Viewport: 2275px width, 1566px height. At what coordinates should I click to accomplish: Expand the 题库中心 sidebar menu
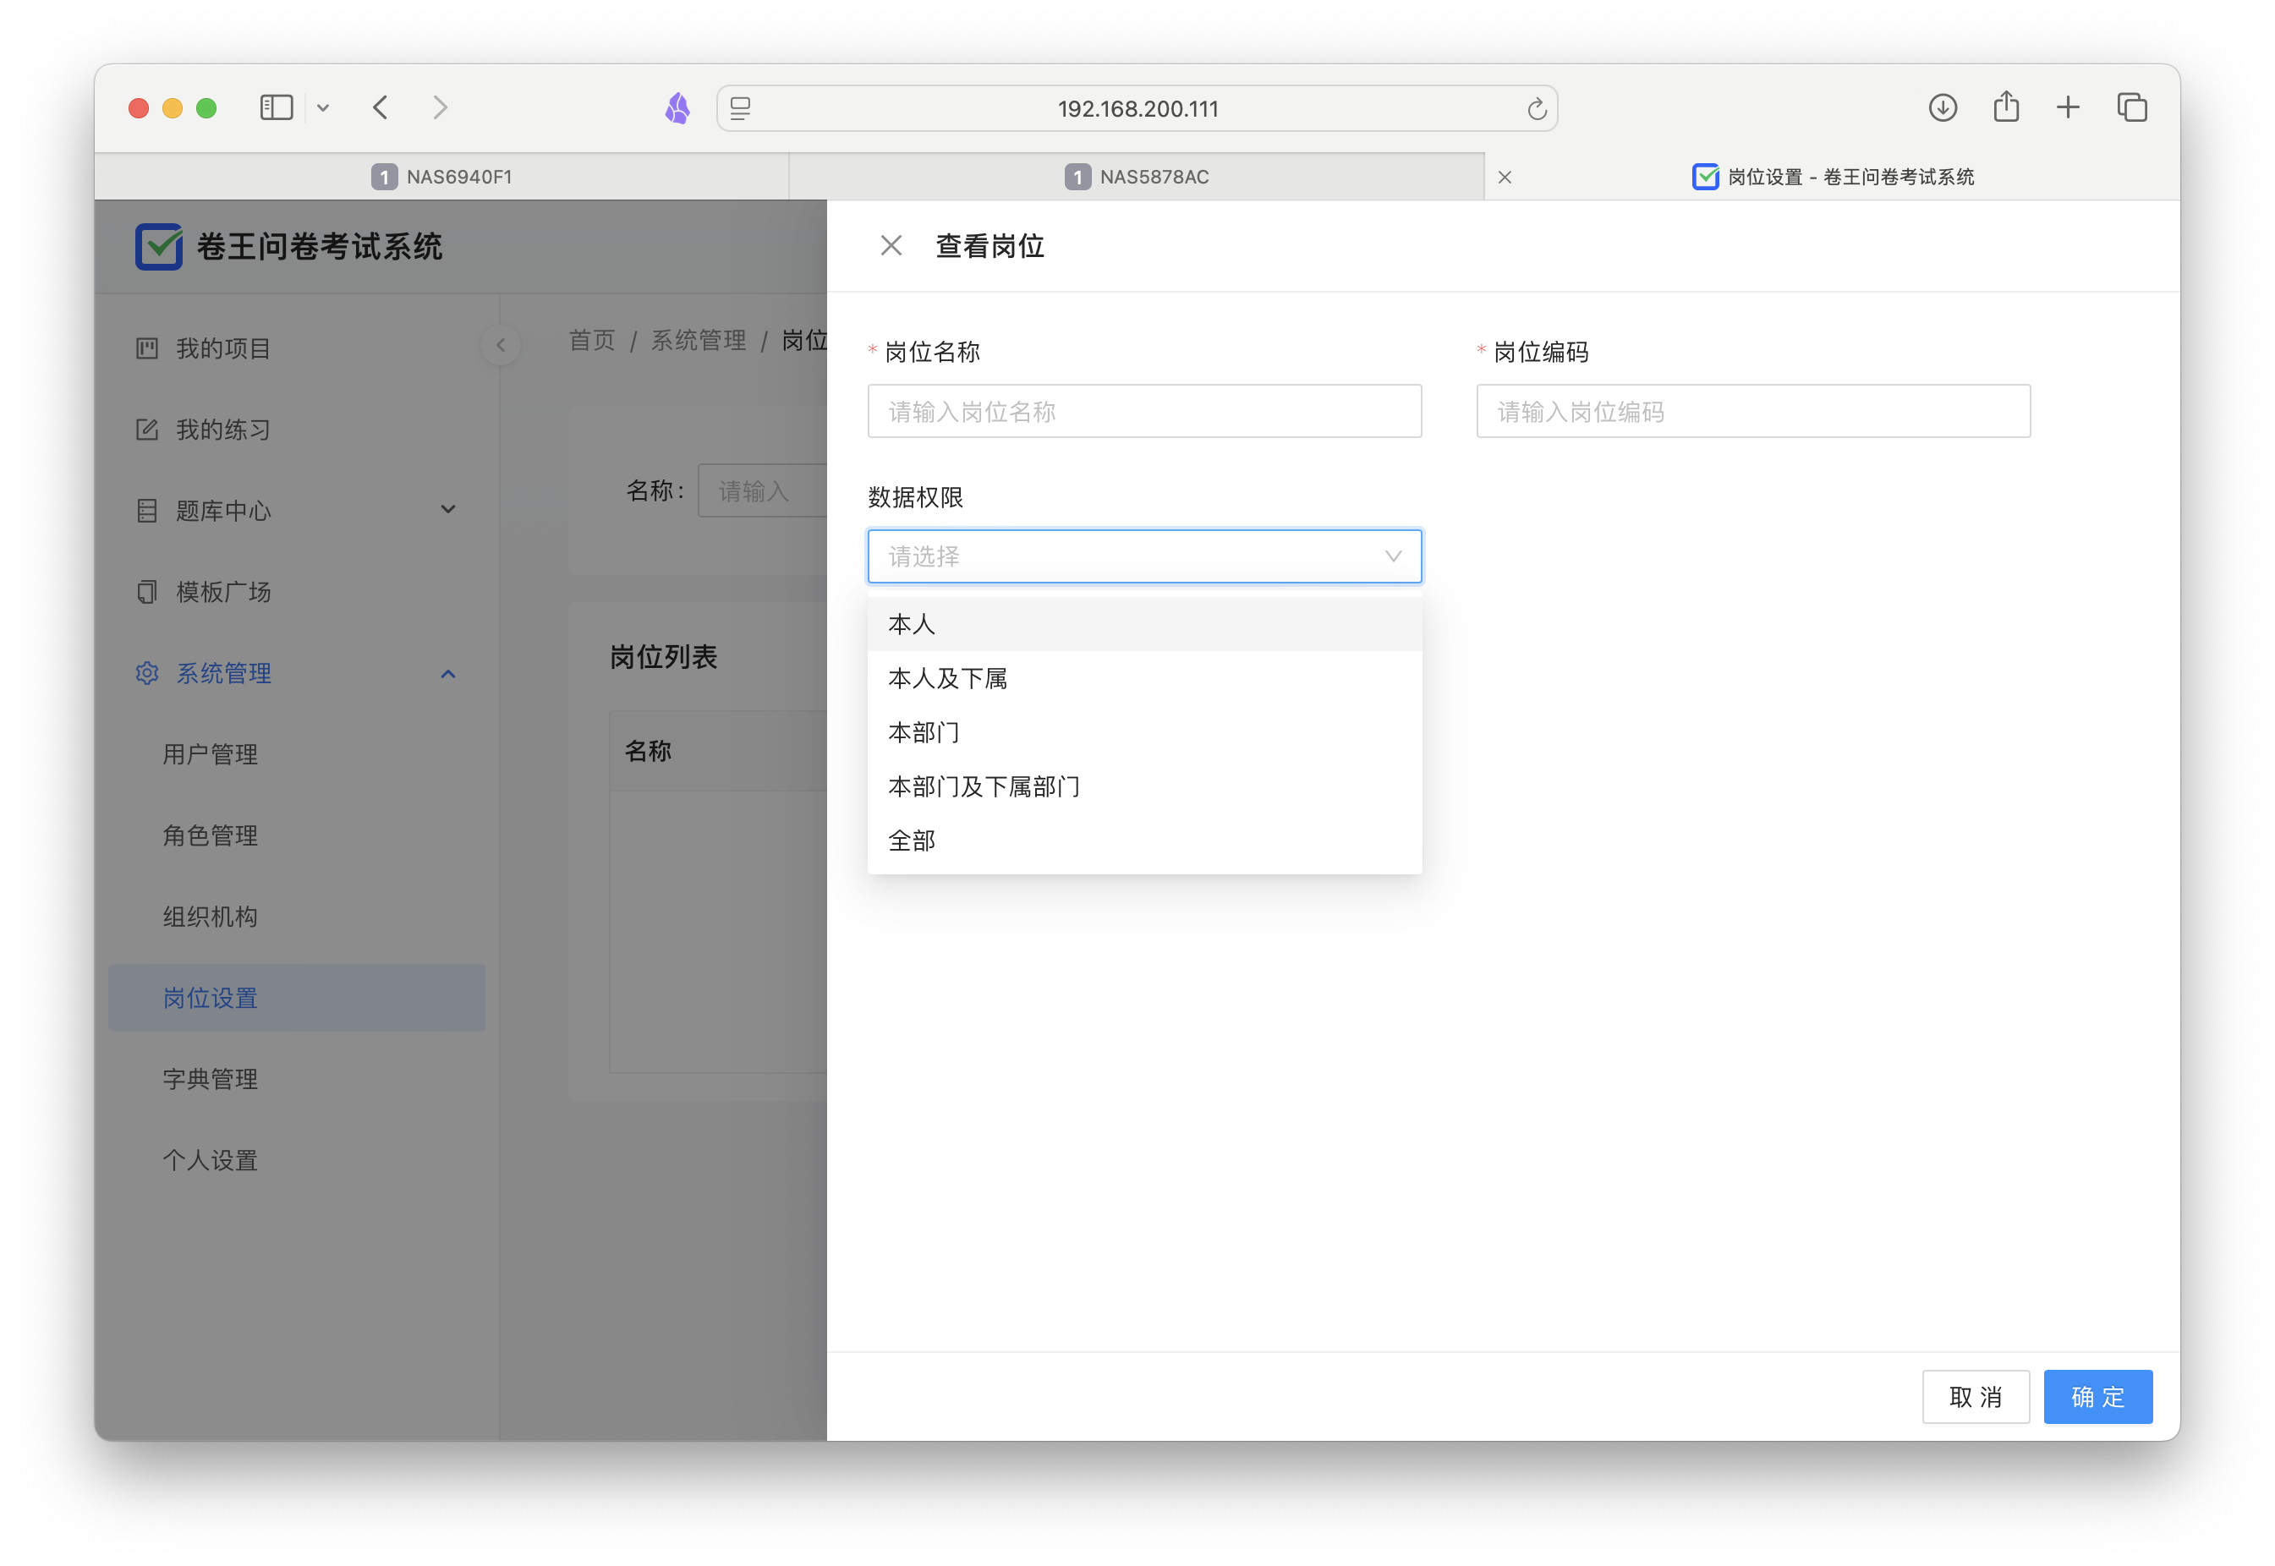(x=296, y=510)
